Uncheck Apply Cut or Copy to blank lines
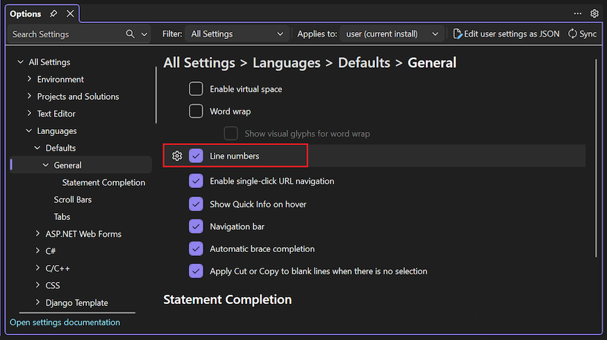Viewport: 607px width, 340px height. point(196,271)
